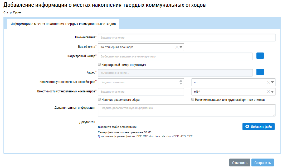
Task: Click the browse button next to Кадастровый номер
Action: click(x=260, y=56)
